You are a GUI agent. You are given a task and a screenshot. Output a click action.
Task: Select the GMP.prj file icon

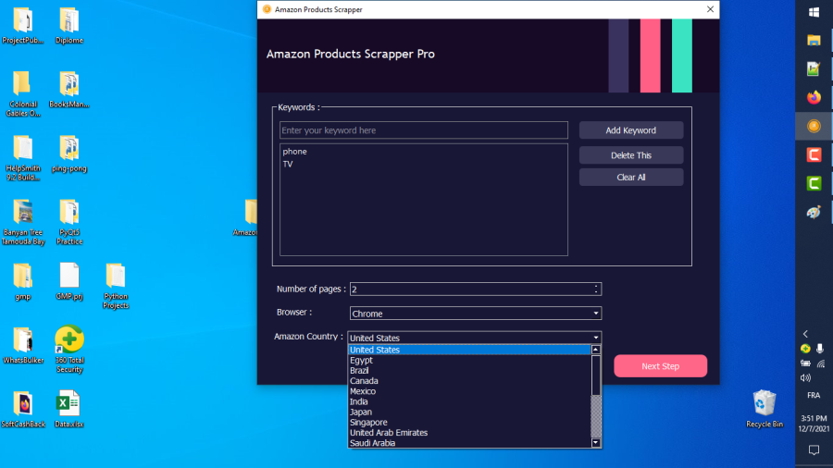[69, 281]
